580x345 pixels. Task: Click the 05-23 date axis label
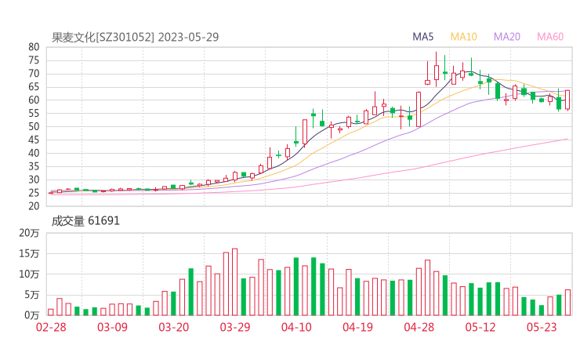(541, 328)
